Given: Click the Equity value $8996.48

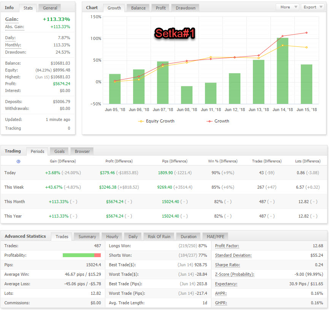Looking at the screenshot, I should [x=62, y=70].
